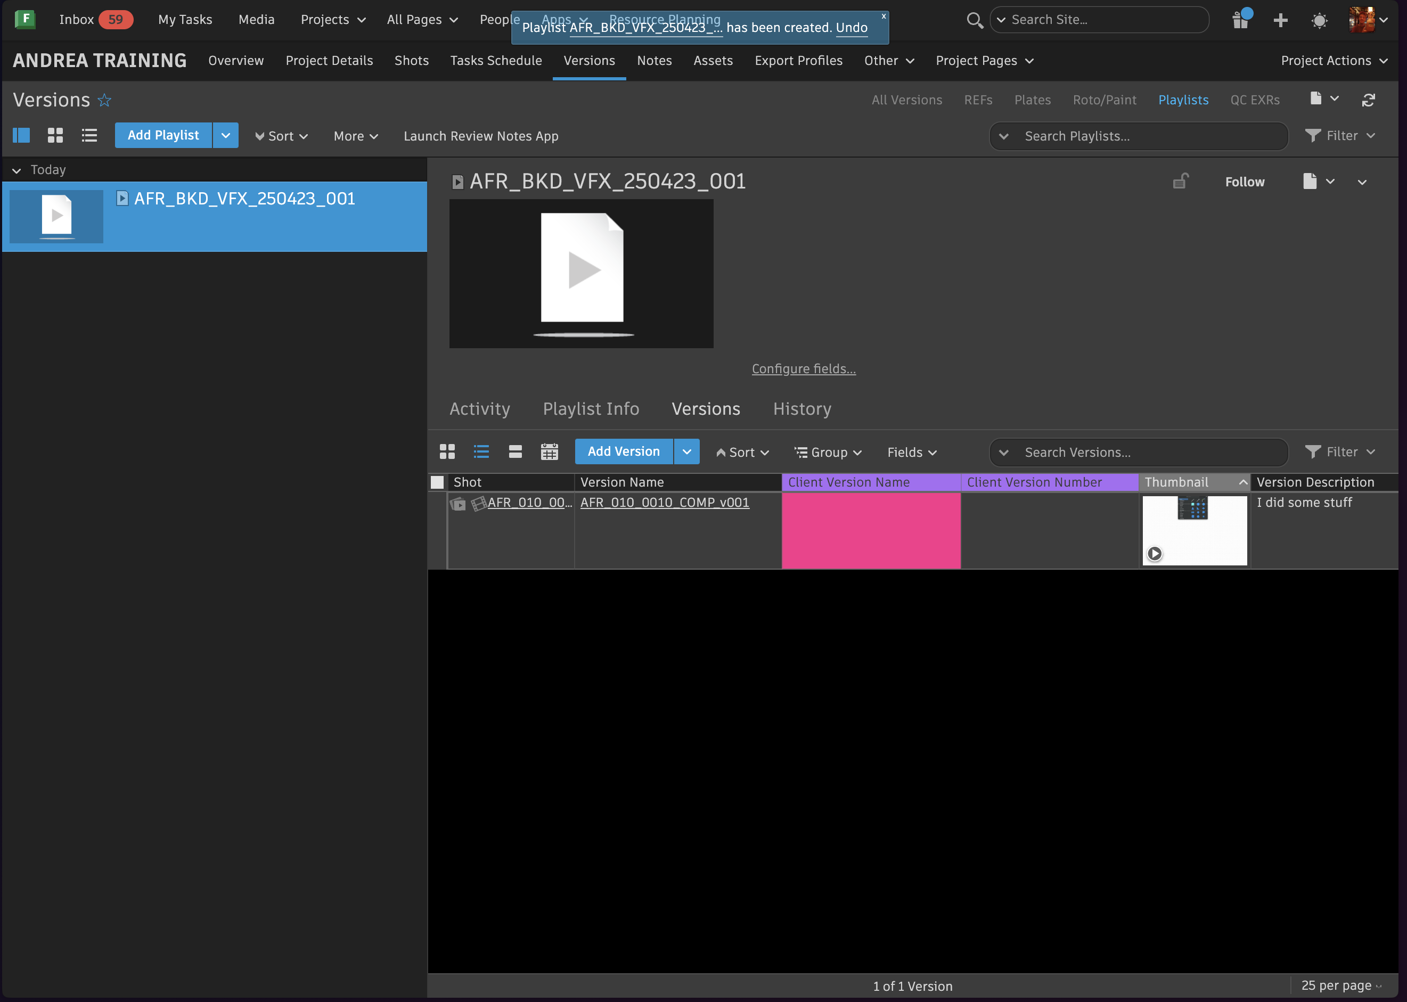
Task: Click the Follow button
Action: tap(1244, 182)
